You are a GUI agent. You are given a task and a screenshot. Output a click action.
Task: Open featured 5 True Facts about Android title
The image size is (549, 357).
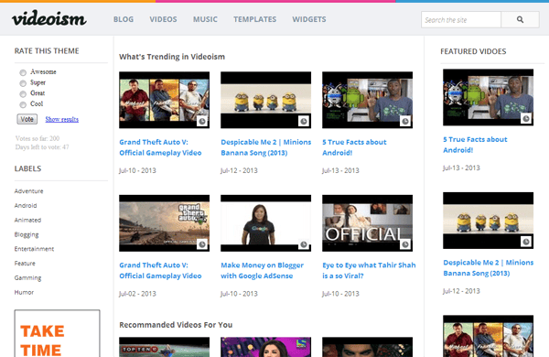(475, 145)
